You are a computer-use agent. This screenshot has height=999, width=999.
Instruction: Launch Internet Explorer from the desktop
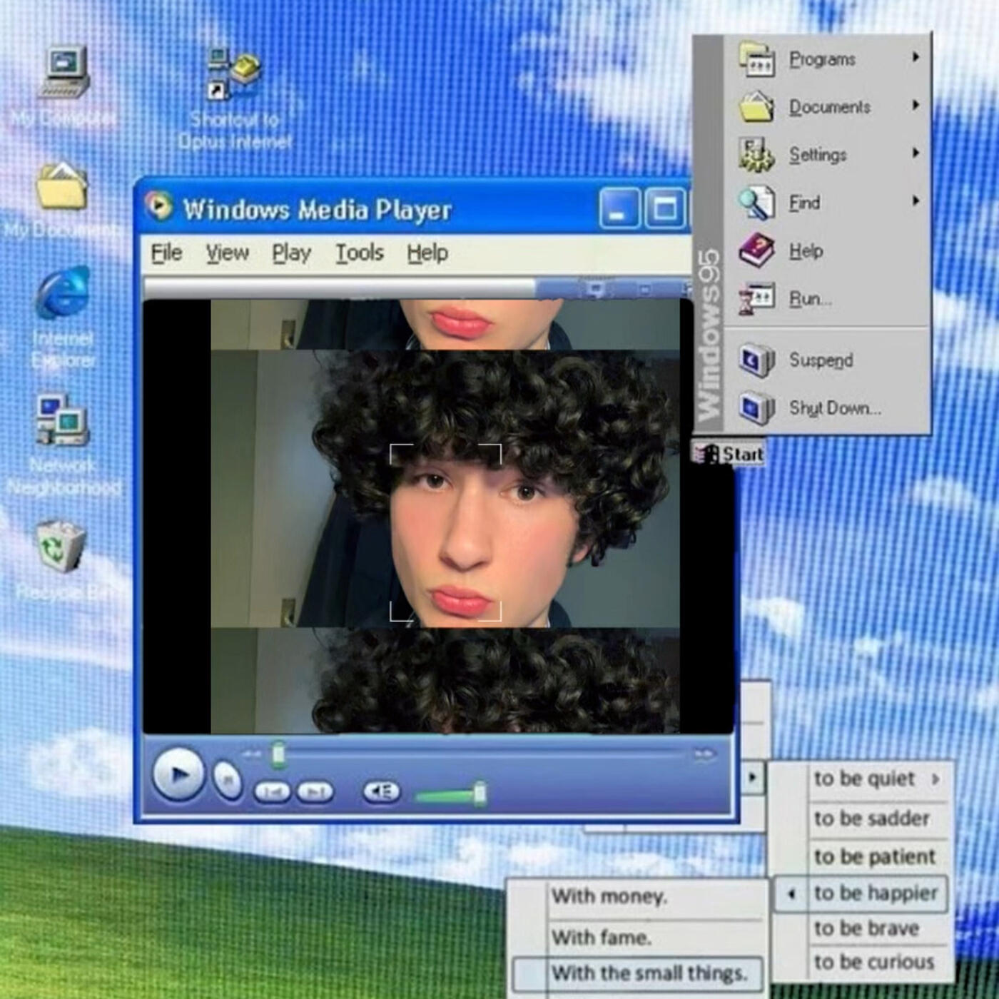pyautogui.click(x=63, y=293)
